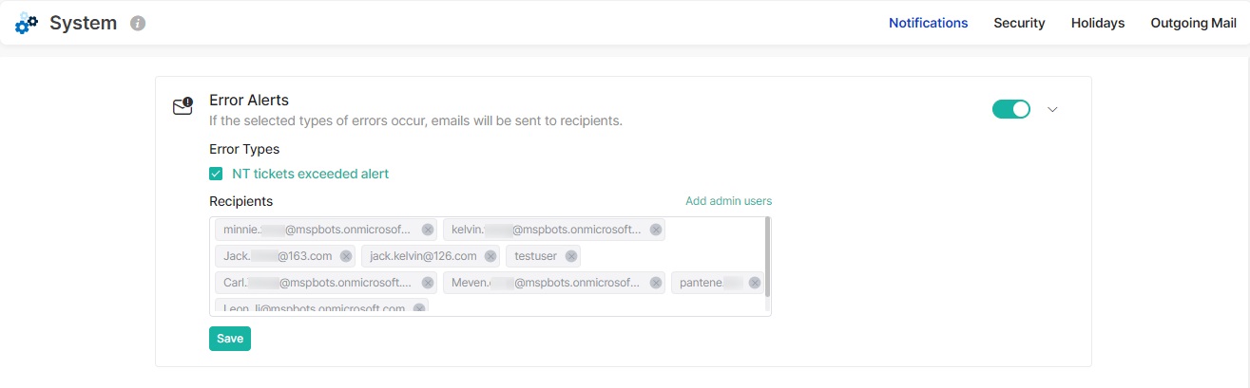Remove the testuser recipient tag
This screenshot has height=388, width=1250.
click(x=571, y=256)
